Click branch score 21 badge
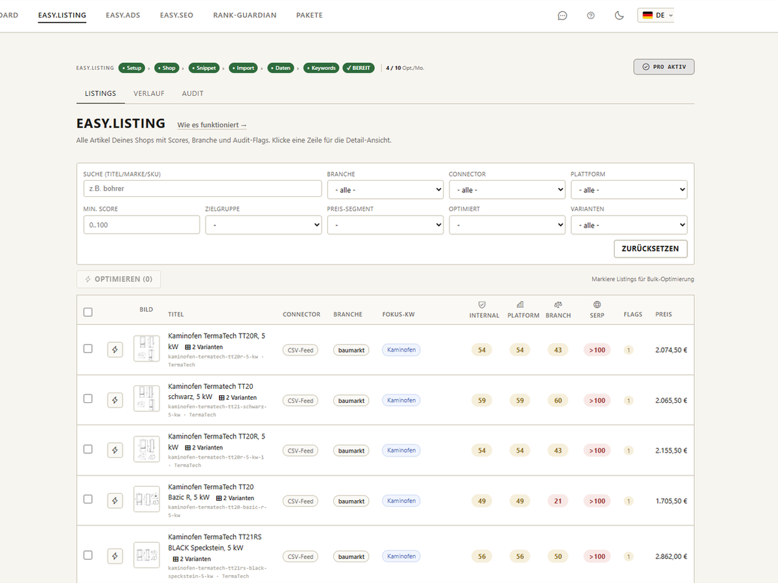778x583 pixels. 558,501
